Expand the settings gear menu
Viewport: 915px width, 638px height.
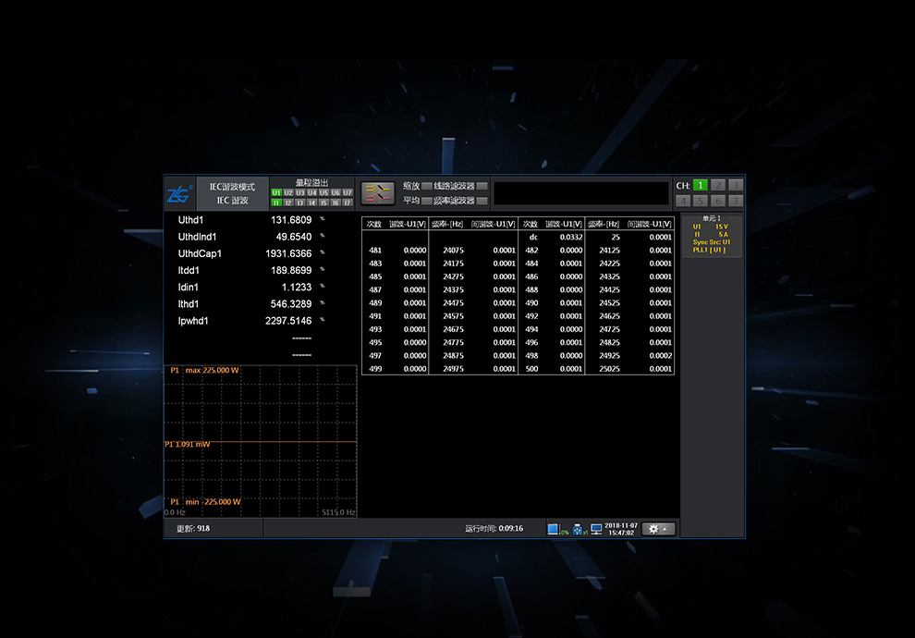(658, 529)
